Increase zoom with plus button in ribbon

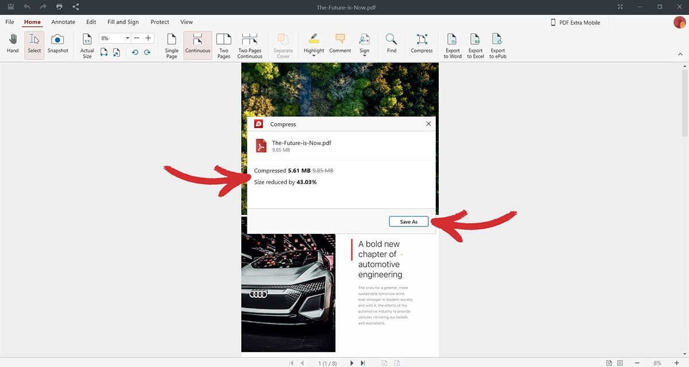click(x=149, y=38)
